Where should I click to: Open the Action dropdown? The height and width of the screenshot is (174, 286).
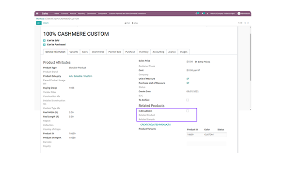[x=135, y=23]
